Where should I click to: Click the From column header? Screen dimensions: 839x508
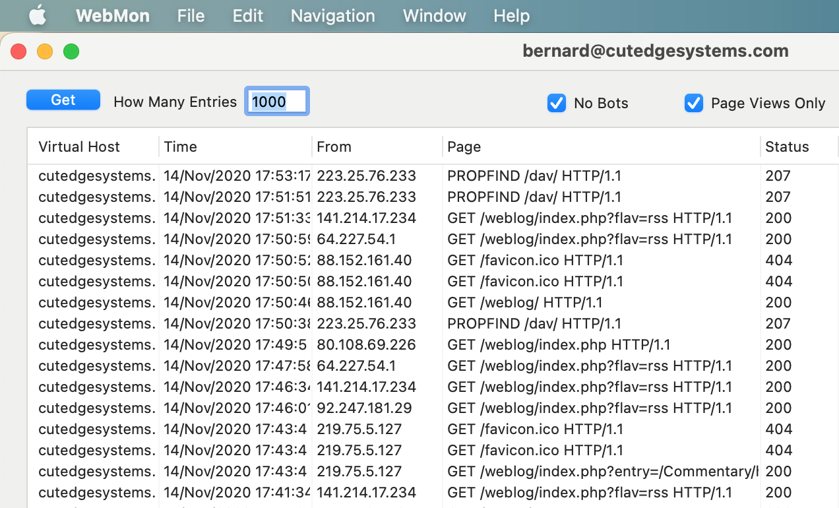point(376,146)
